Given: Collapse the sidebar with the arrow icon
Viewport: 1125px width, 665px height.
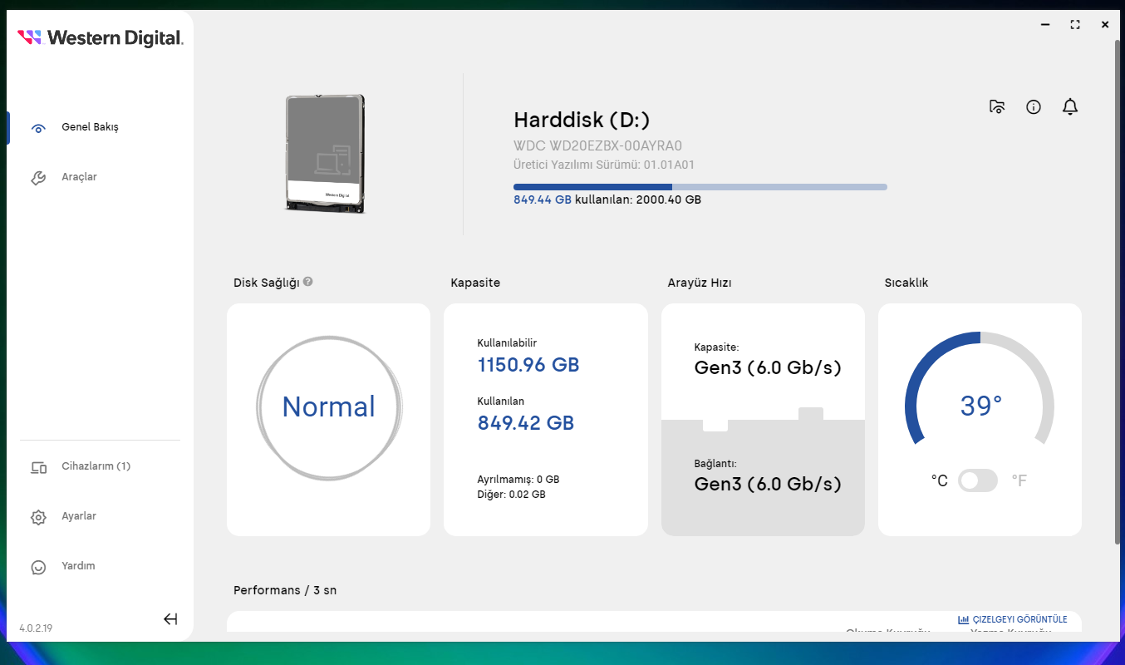Looking at the screenshot, I should click(x=170, y=618).
